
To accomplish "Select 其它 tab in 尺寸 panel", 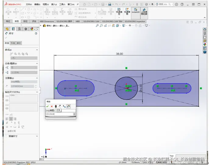I will pyautogui.click(x=19, y=43).
